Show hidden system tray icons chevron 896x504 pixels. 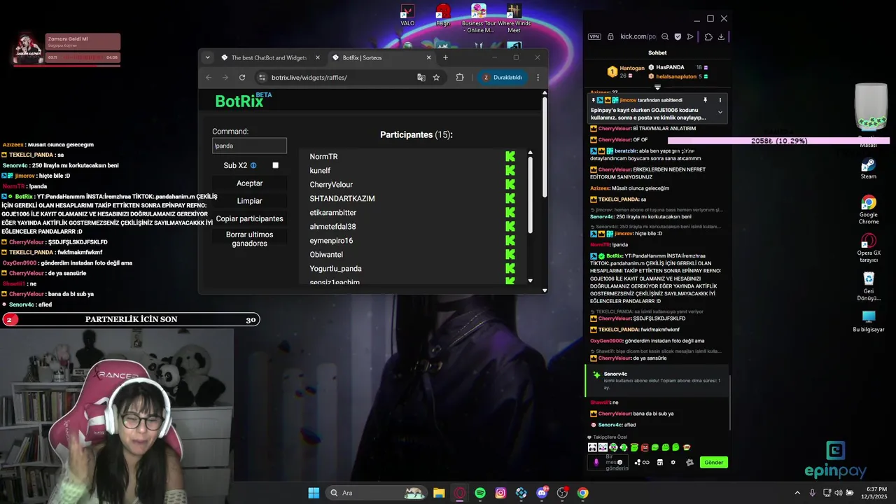click(798, 493)
